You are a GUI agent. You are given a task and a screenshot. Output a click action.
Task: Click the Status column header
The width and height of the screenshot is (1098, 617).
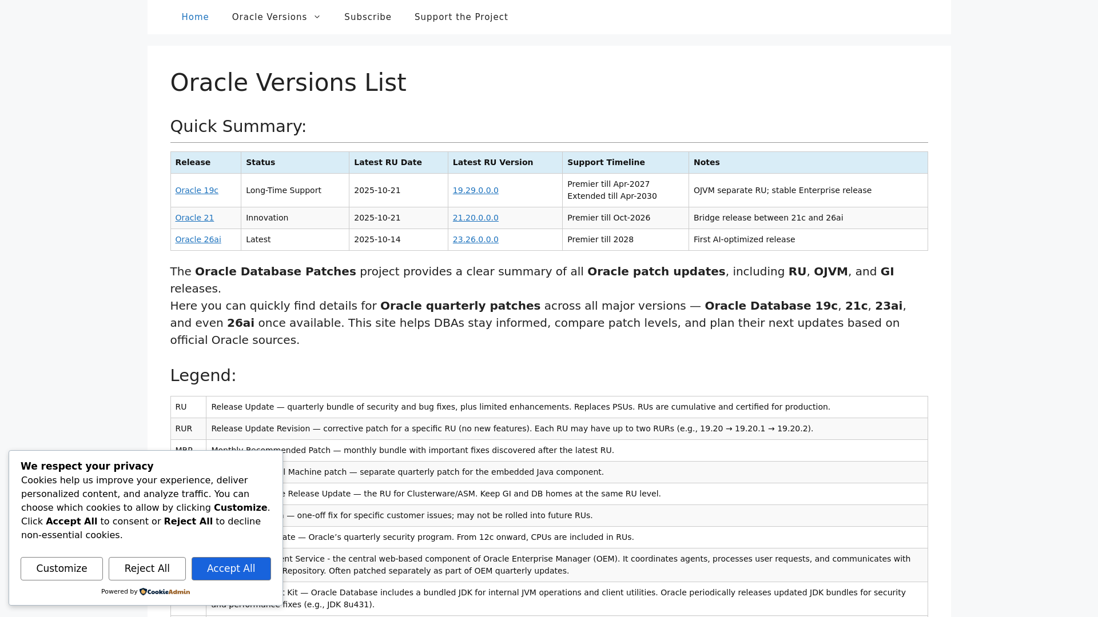[x=295, y=162]
